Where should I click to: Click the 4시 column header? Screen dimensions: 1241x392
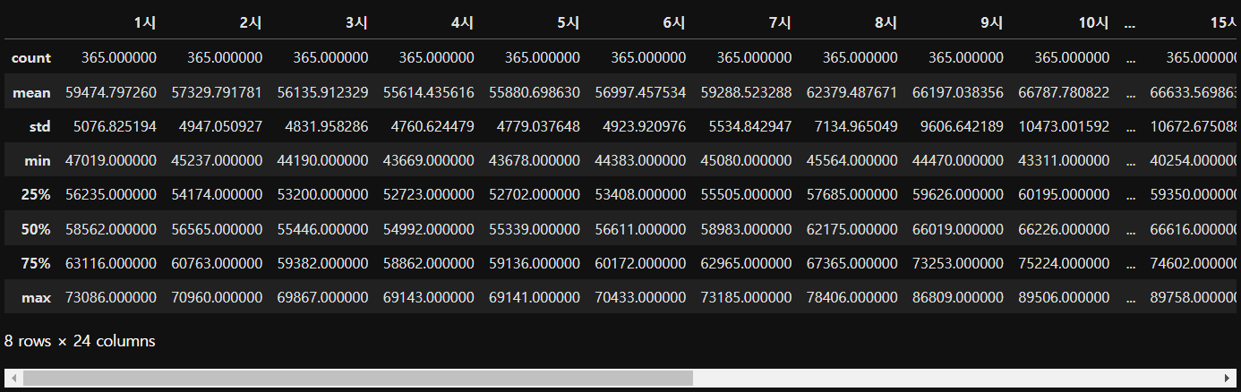click(461, 24)
